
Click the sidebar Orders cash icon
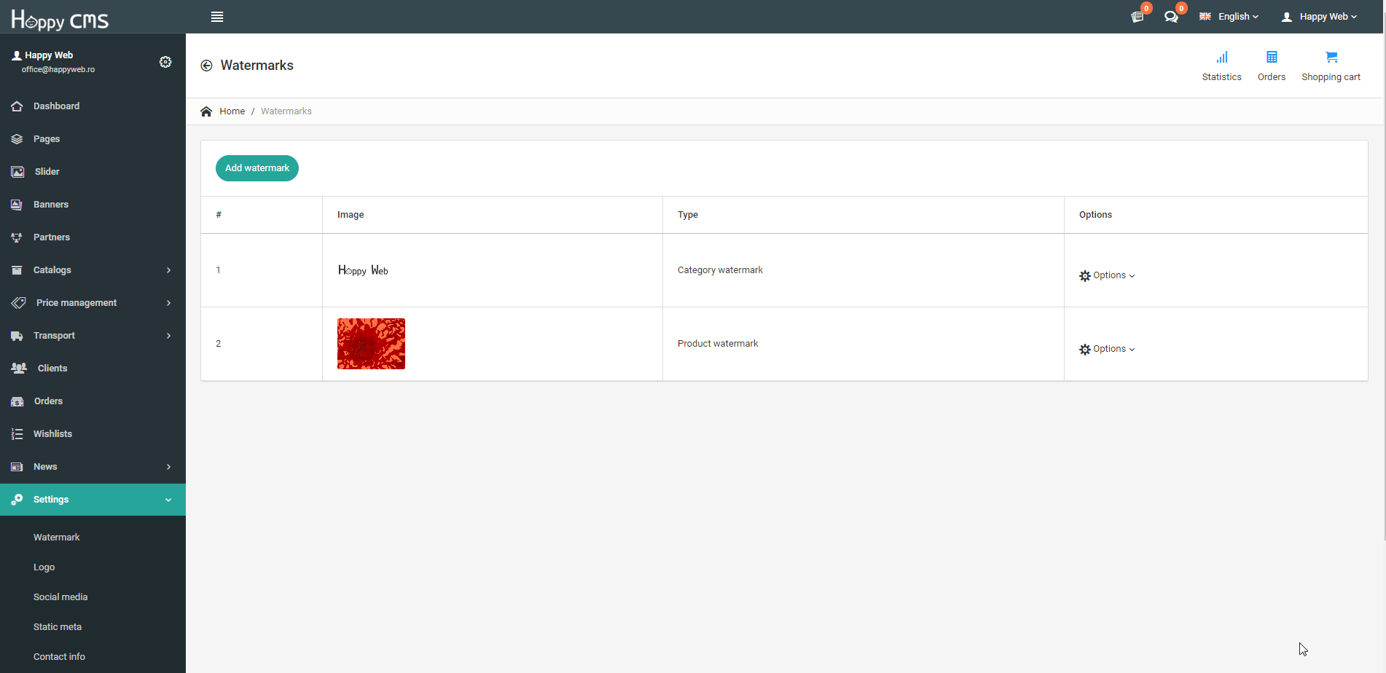[17, 401]
